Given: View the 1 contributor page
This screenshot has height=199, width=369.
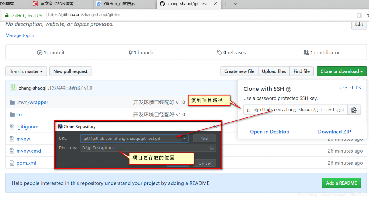Looking at the screenshot, I should 321,52.
